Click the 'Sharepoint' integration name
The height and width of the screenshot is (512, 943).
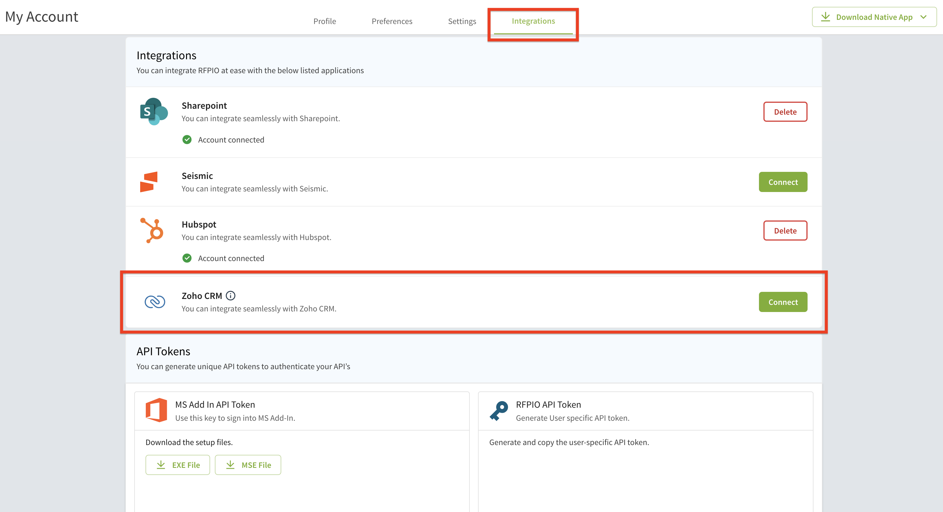204,105
